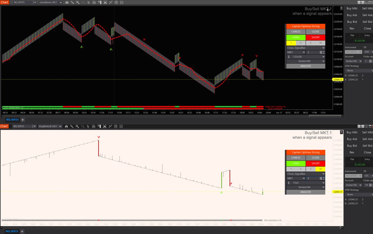Image resolution: width=373 pixels, height=234 pixels.
Task: Select the drawing tools pencil in bottom chart
Action: pyautogui.click(x=72, y=126)
